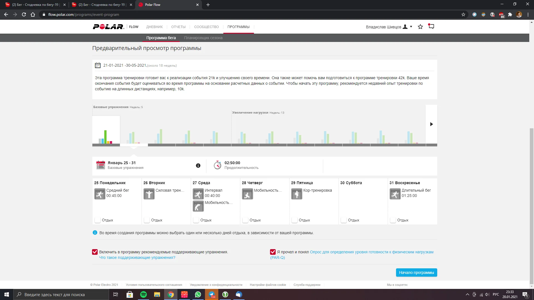
Task: Click the info icon next to Январь 25 - 31
Action: click(198, 166)
